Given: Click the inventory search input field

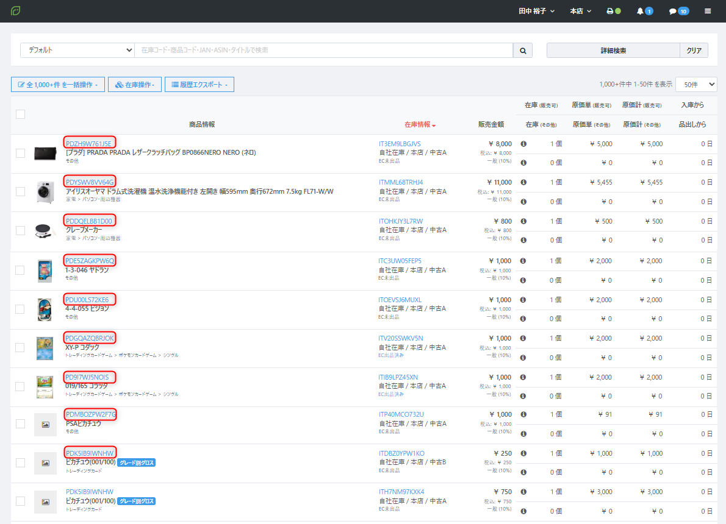Looking at the screenshot, I should coord(323,51).
